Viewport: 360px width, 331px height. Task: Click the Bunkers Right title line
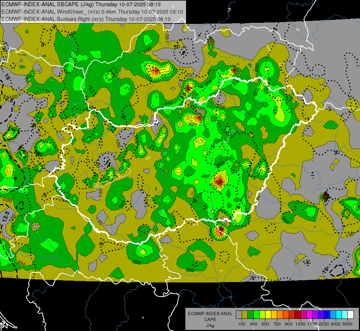(86, 19)
